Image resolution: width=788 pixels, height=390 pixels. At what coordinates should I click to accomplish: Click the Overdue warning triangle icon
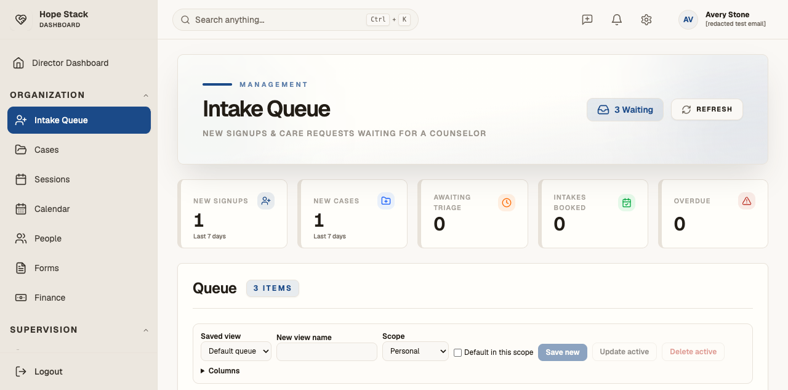[747, 201]
